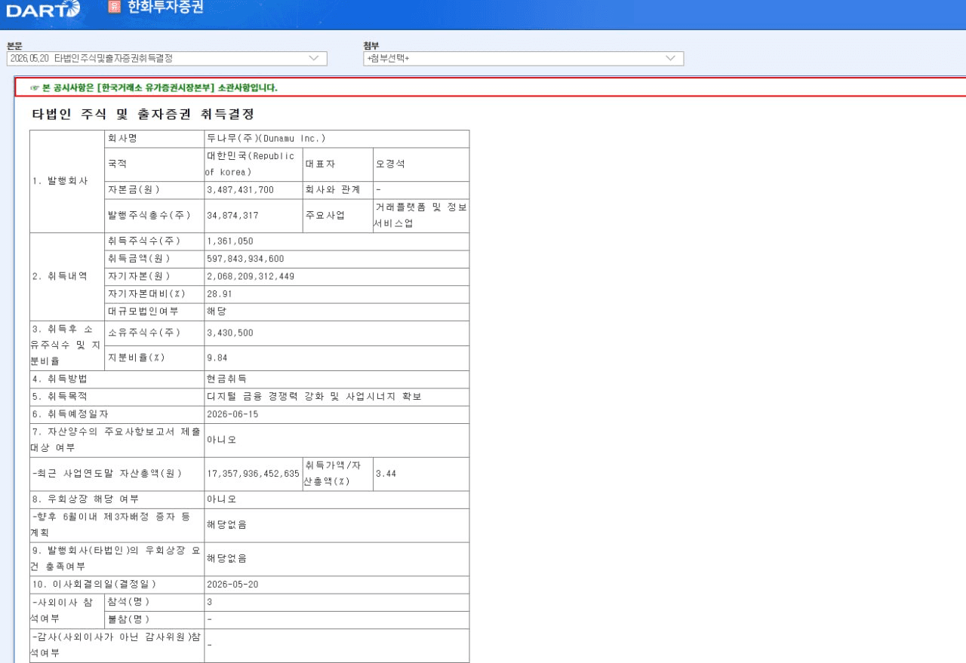
Task: Click the '10. 이사회결의일(결정일)' label cell
Action: 117,585
